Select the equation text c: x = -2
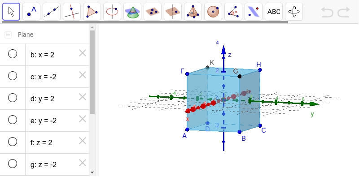The image size is (359, 177). (43, 77)
